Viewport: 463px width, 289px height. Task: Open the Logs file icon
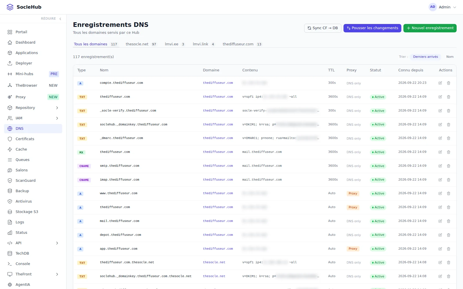pos(10,222)
